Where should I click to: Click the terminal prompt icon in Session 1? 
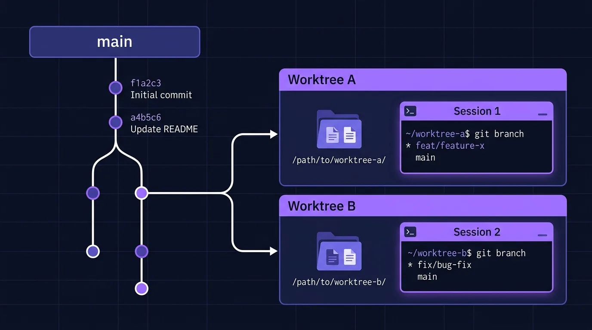click(410, 111)
